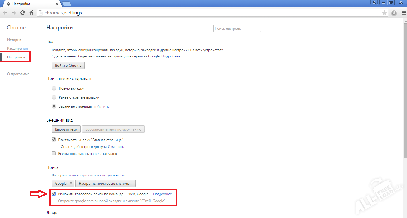Open the new tab button
Image resolution: width=407 pixels, height=218 pixels.
66,4
